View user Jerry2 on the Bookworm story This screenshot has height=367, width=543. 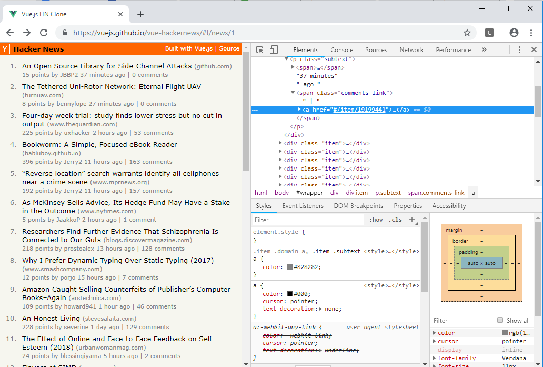73,162
